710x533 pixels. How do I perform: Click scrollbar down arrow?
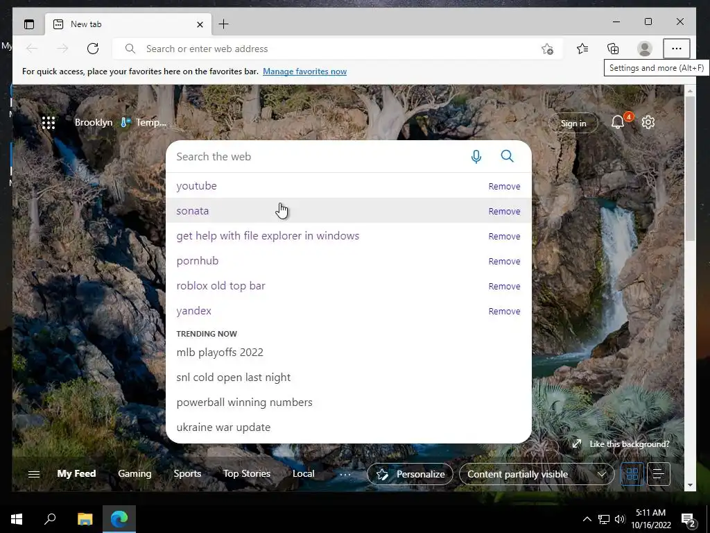point(690,485)
